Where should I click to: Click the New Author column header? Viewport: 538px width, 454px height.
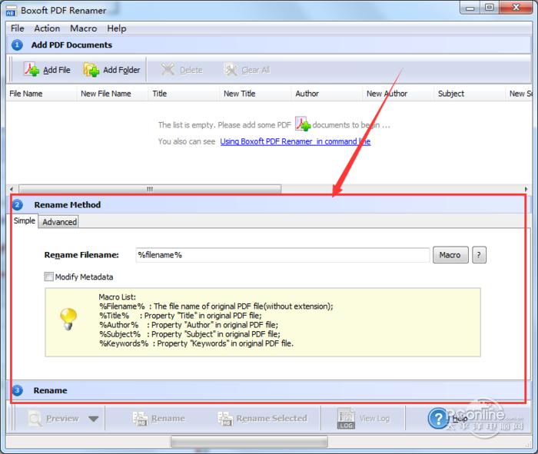(x=398, y=94)
